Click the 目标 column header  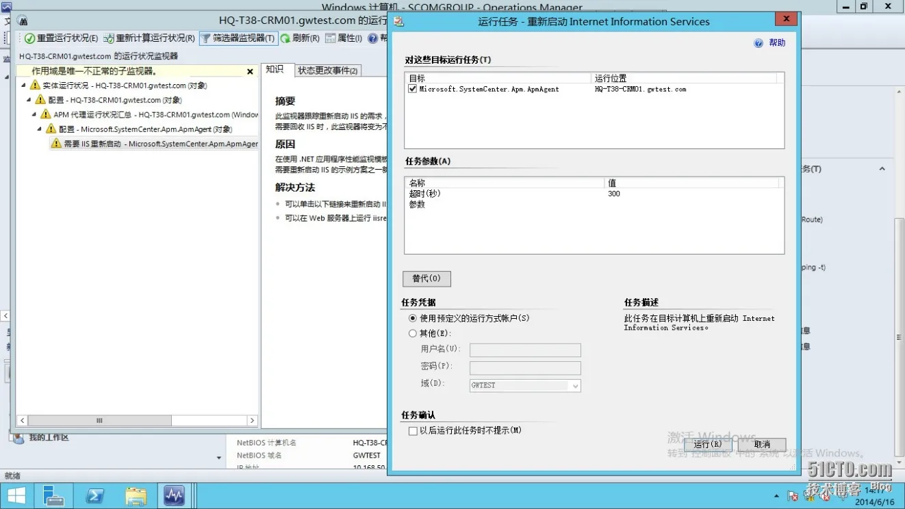tap(498, 79)
